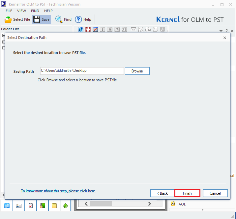The image size is (236, 219).
Task: Click the Browse button
Action: (137, 71)
